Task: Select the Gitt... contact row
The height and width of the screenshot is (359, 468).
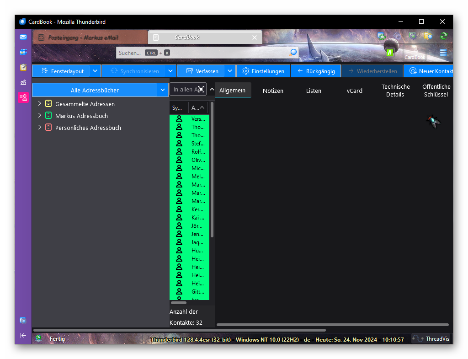Action: 190,291
